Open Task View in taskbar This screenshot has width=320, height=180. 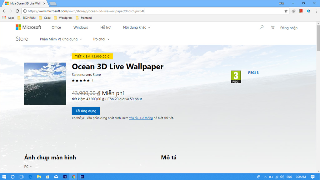(21, 177)
